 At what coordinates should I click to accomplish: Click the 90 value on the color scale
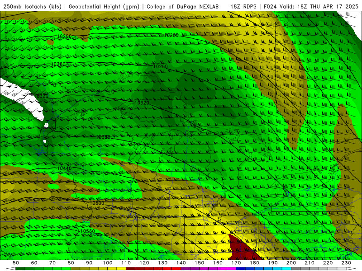pos(89,263)
